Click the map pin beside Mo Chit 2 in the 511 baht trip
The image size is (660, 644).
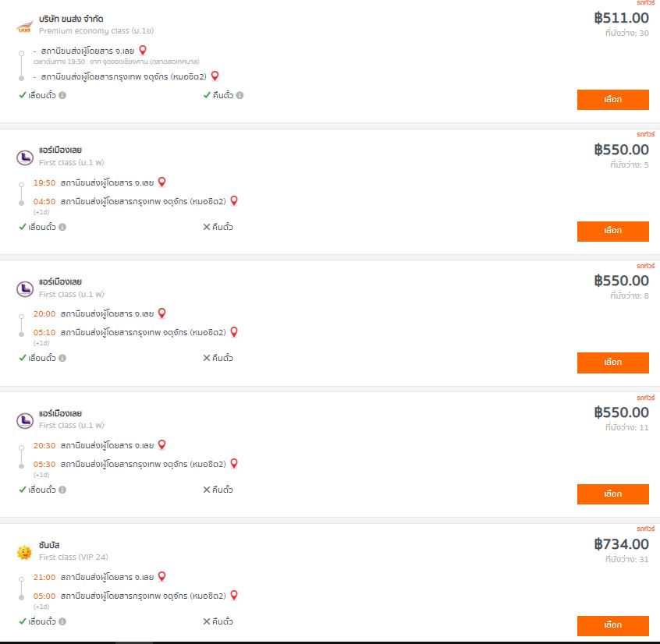pyautogui.click(x=215, y=76)
